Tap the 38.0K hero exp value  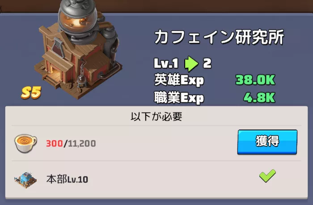(x=255, y=80)
